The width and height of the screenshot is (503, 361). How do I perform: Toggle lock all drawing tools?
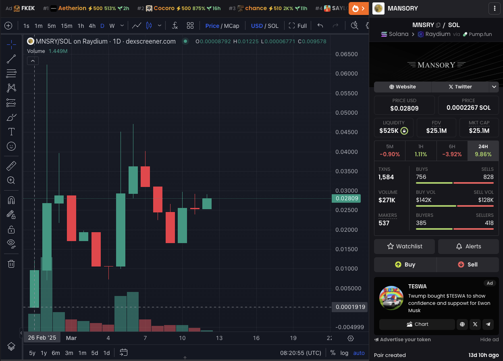[11, 229]
